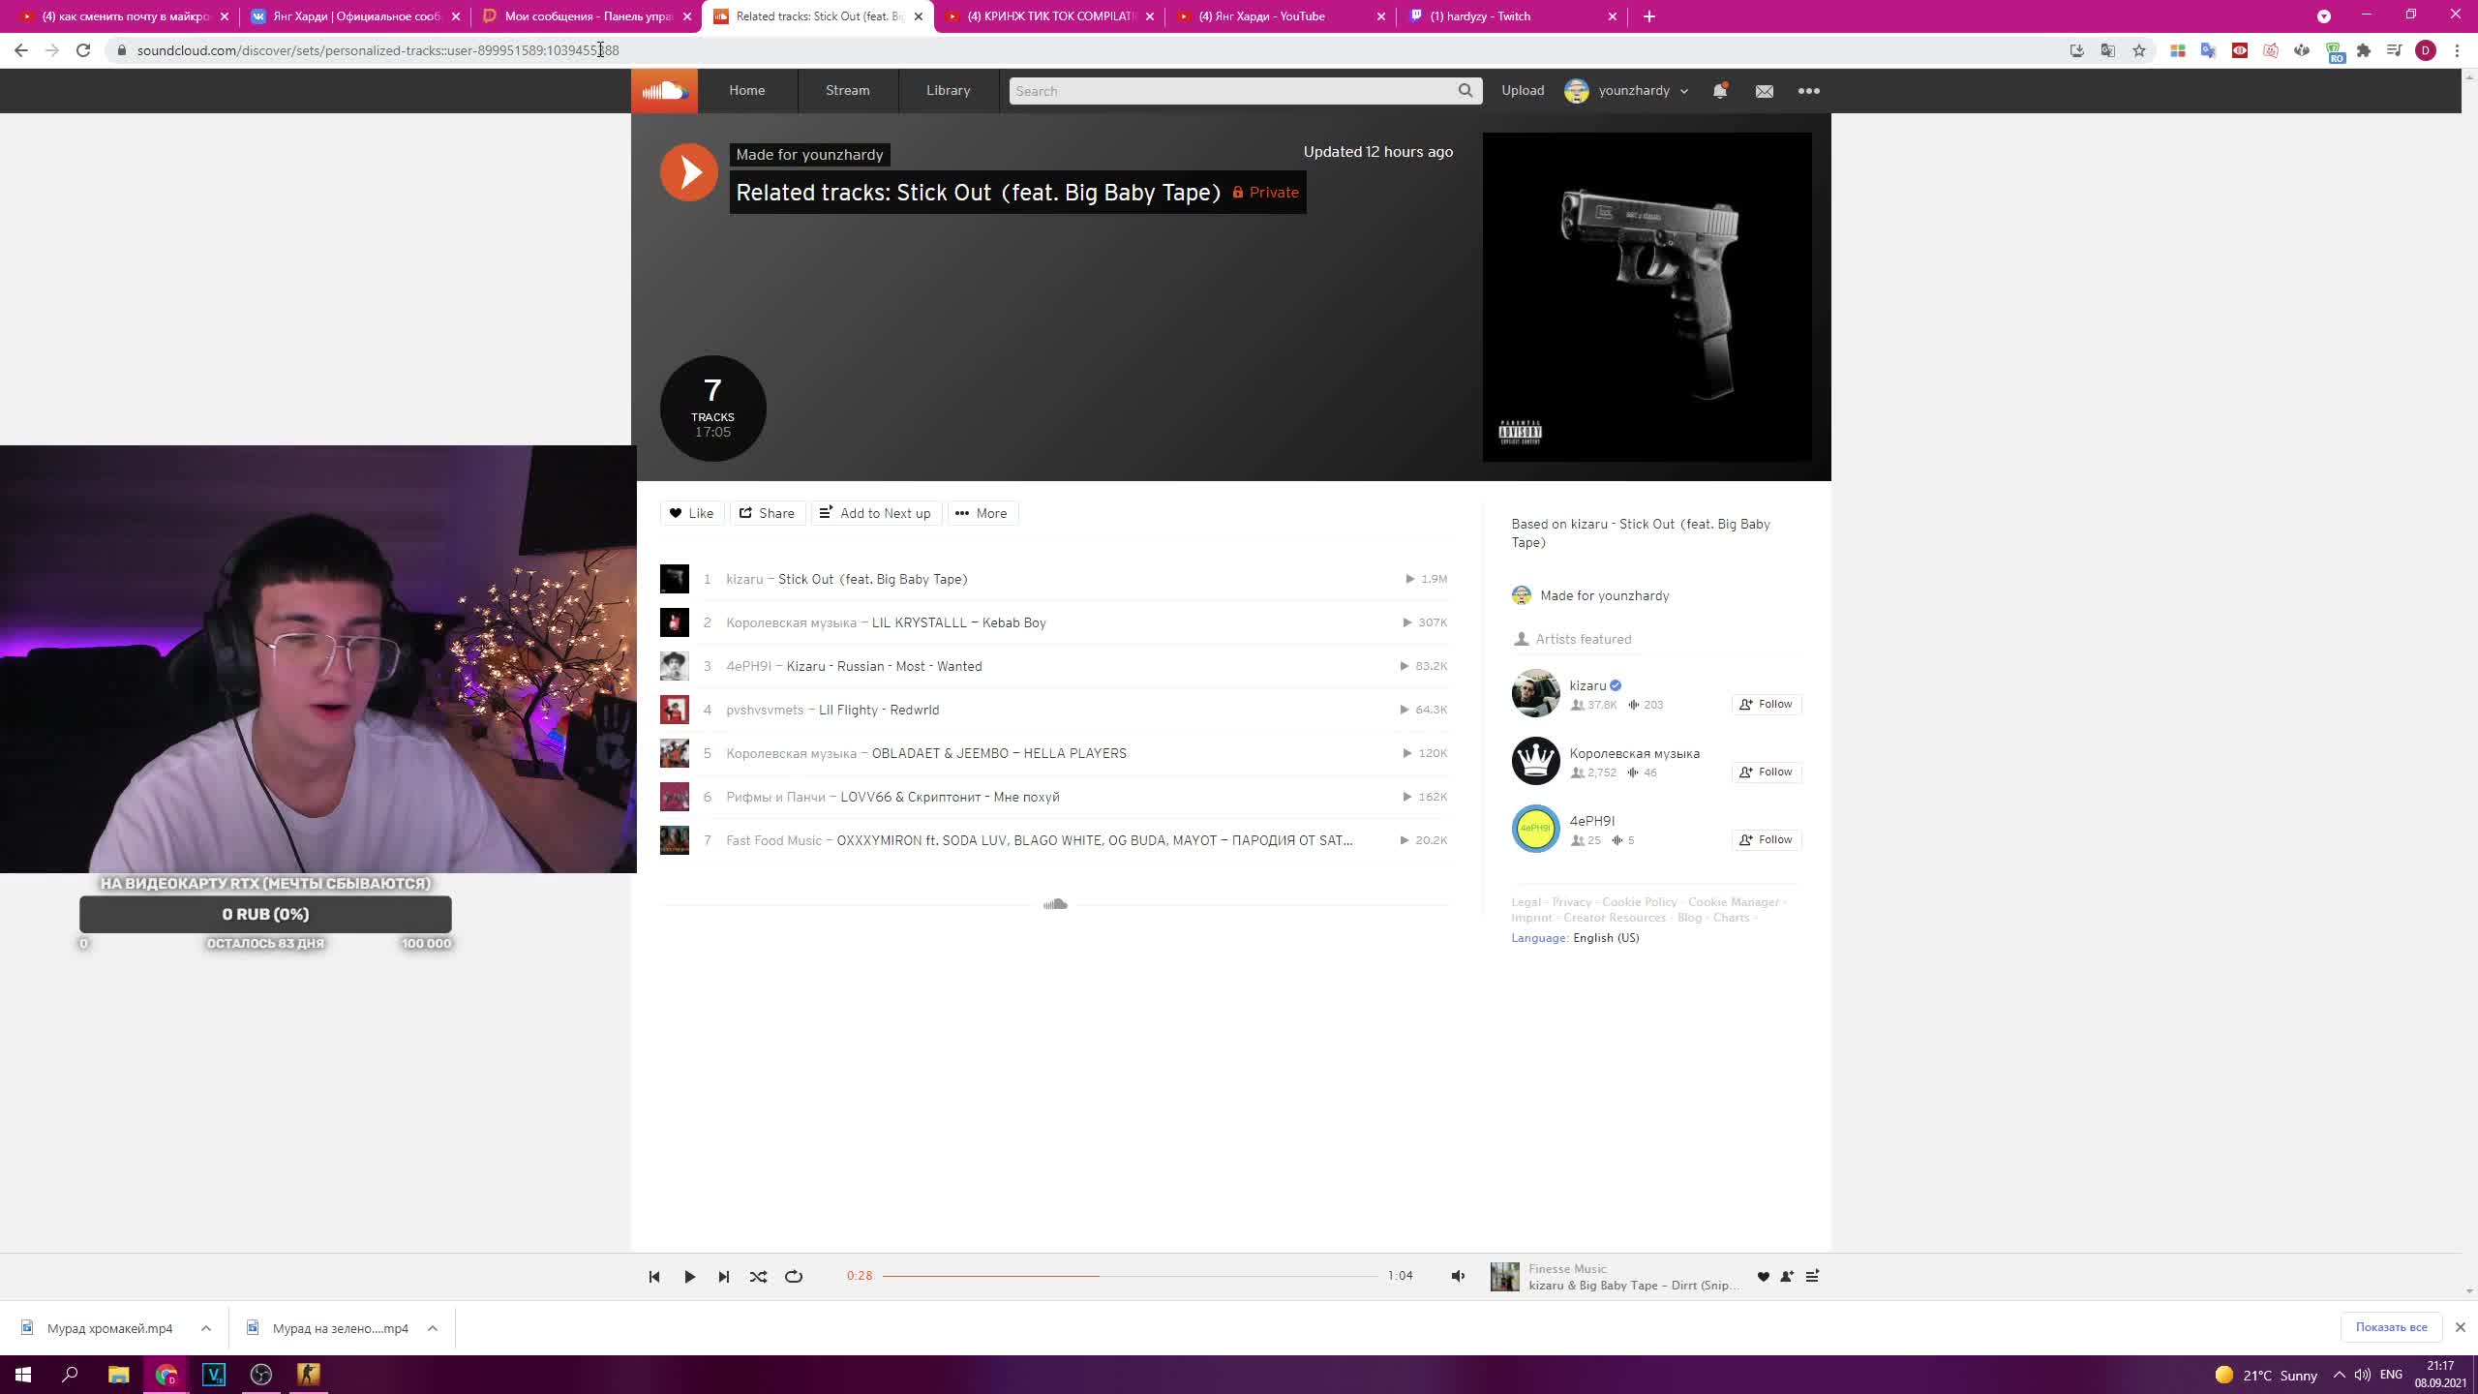The height and width of the screenshot is (1394, 2478).
Task: Toggle repeat in the player
Action: click(794, 1277)
